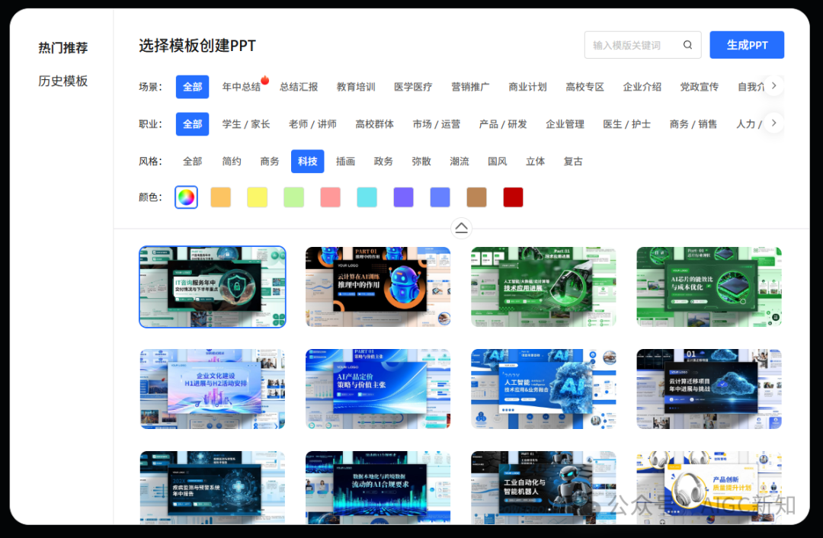The image size is (823, 538).
Task: Click the 生成PPT button
Action: (746, 45)
